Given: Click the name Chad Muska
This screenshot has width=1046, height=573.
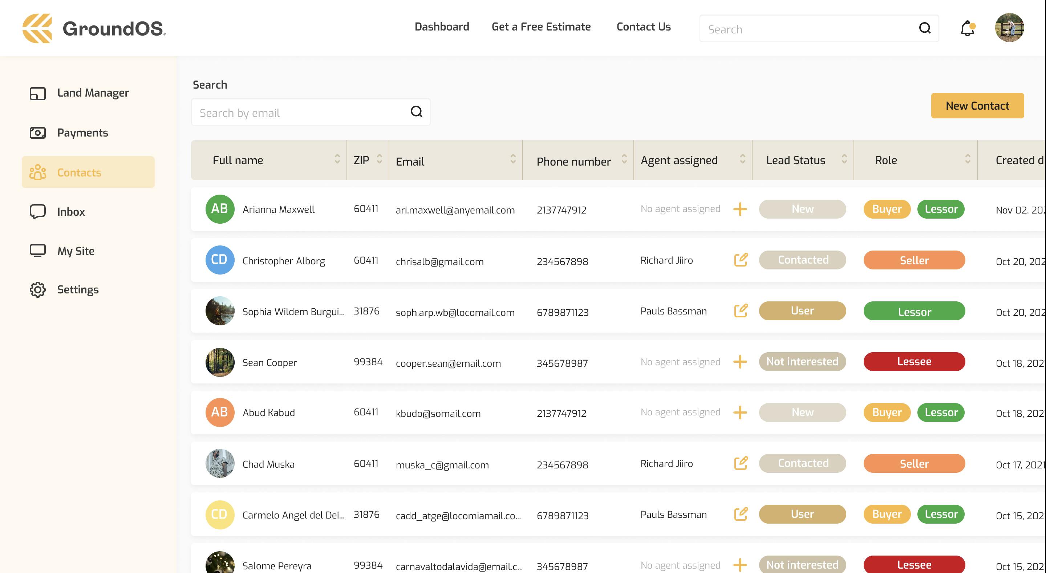Looking at the screenshot, I should coord(268,464).
